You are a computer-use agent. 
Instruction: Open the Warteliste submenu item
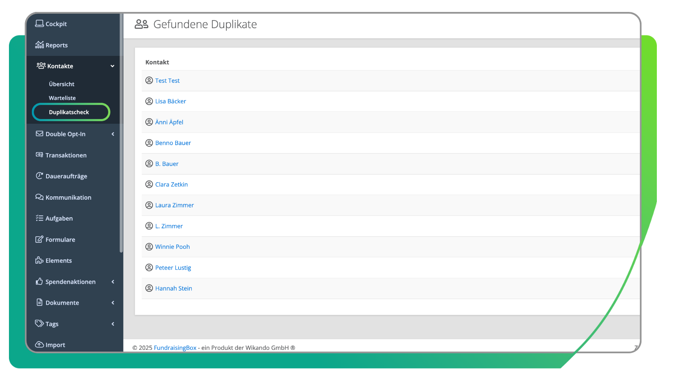pos(62,98)
